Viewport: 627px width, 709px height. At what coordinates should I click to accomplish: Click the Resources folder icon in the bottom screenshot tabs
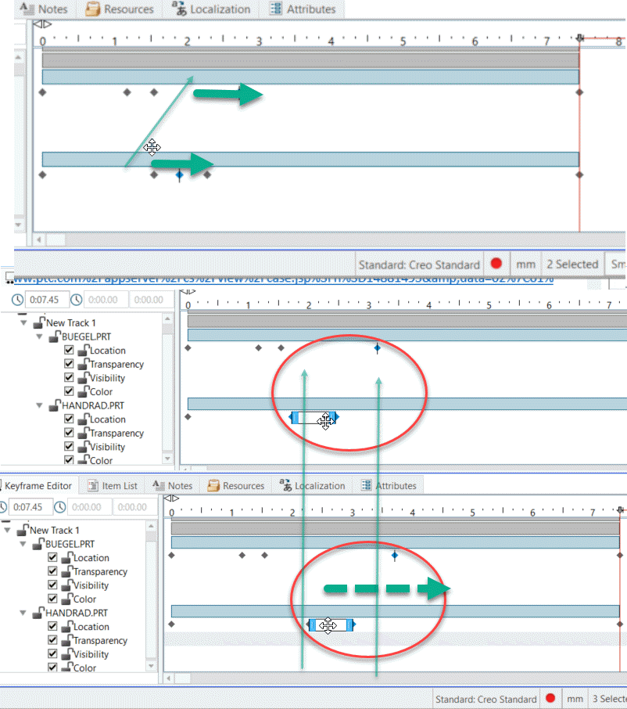[213, 485]
